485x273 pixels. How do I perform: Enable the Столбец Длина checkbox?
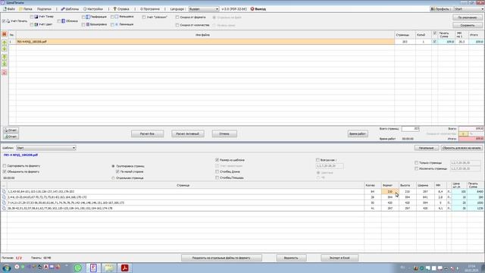[217, 171]
